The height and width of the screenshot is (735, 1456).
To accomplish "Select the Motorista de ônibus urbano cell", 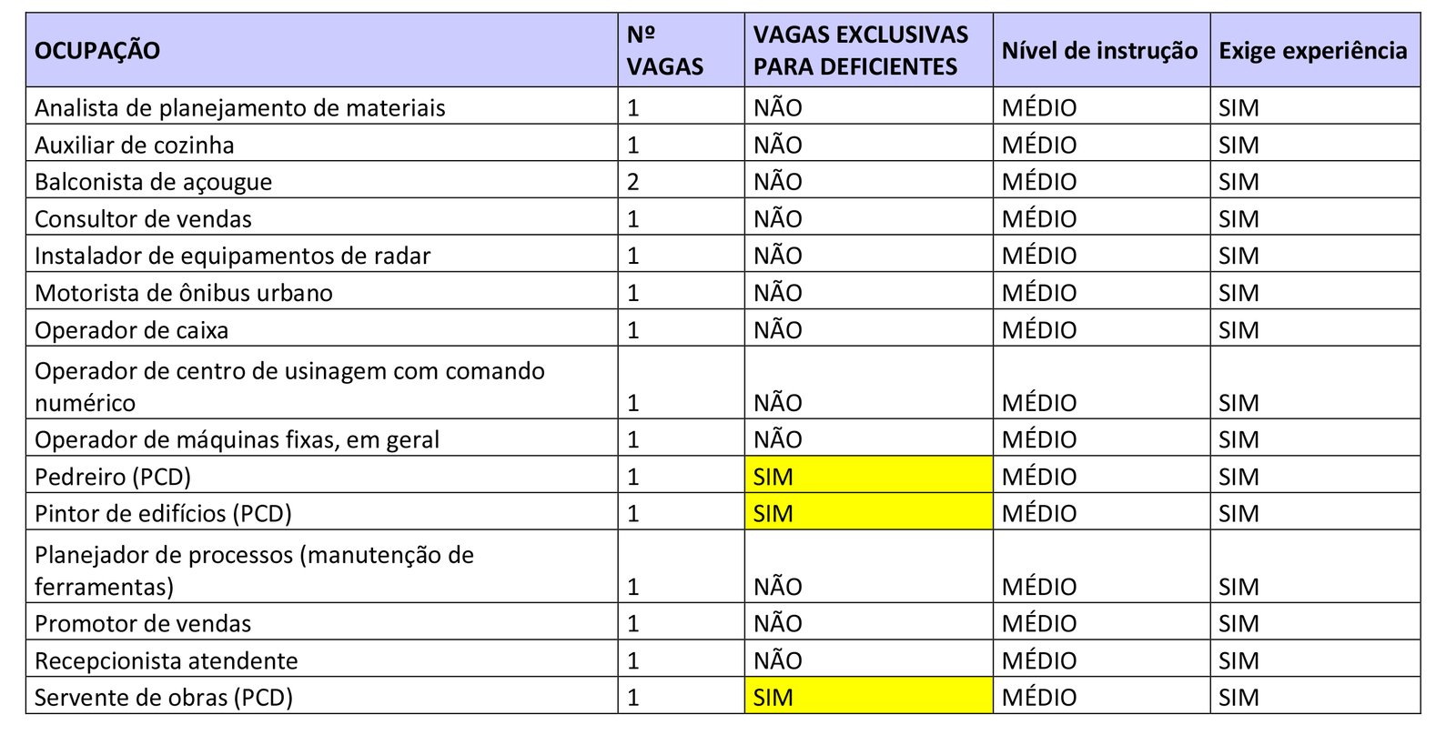I will (x=184, y=293).
